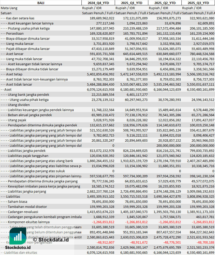Click the Utang pajak row label
215x255 pixels.
pyautogui.click(x=17, y=120)
